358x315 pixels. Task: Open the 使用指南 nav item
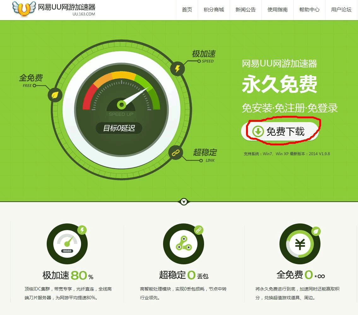click(277, 9)
